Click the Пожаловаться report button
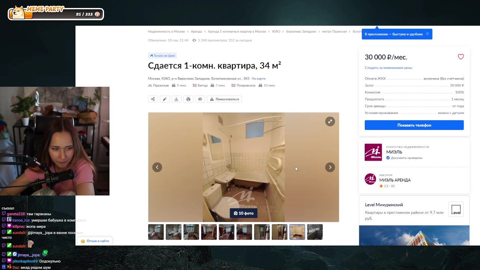Screen dimensions: 480x270 coord(224,99)
